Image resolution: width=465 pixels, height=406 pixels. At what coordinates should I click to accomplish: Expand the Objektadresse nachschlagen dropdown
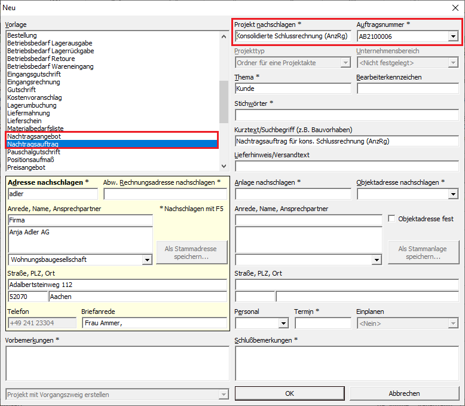click(x=452, y=194)
